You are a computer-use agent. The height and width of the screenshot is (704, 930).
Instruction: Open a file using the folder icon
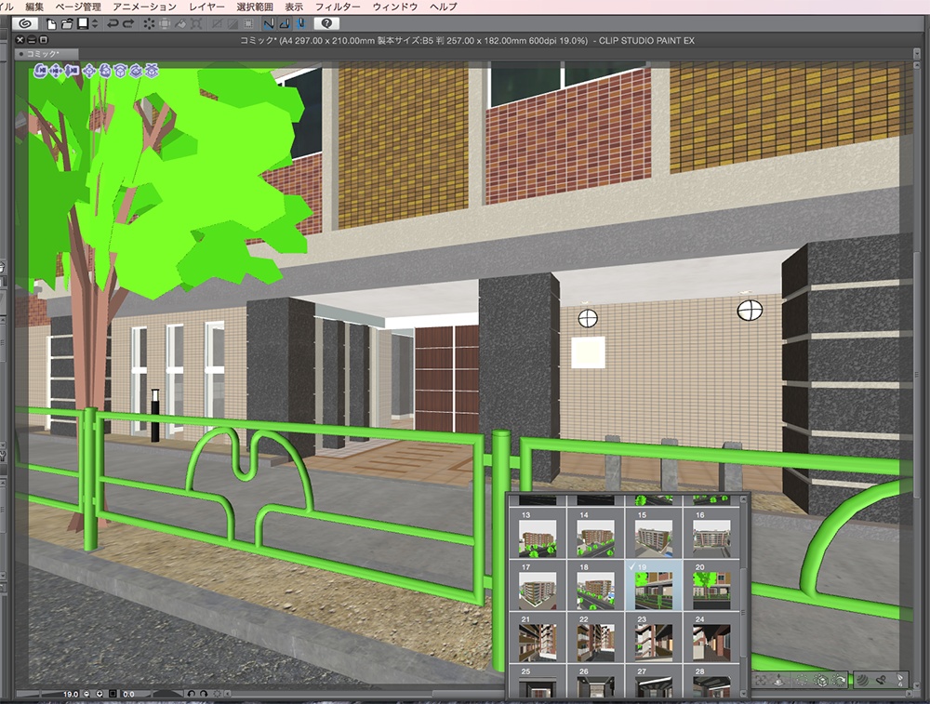[65, 24]
